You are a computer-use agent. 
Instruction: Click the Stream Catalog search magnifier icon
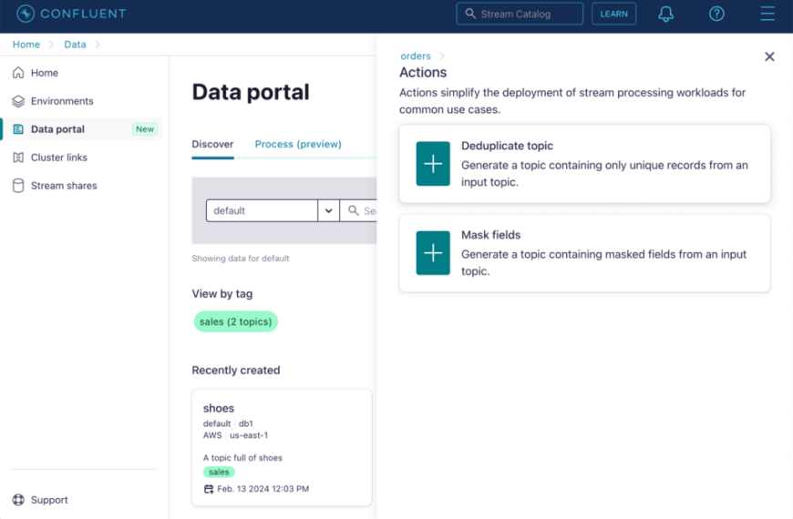[x=470, y=14]
